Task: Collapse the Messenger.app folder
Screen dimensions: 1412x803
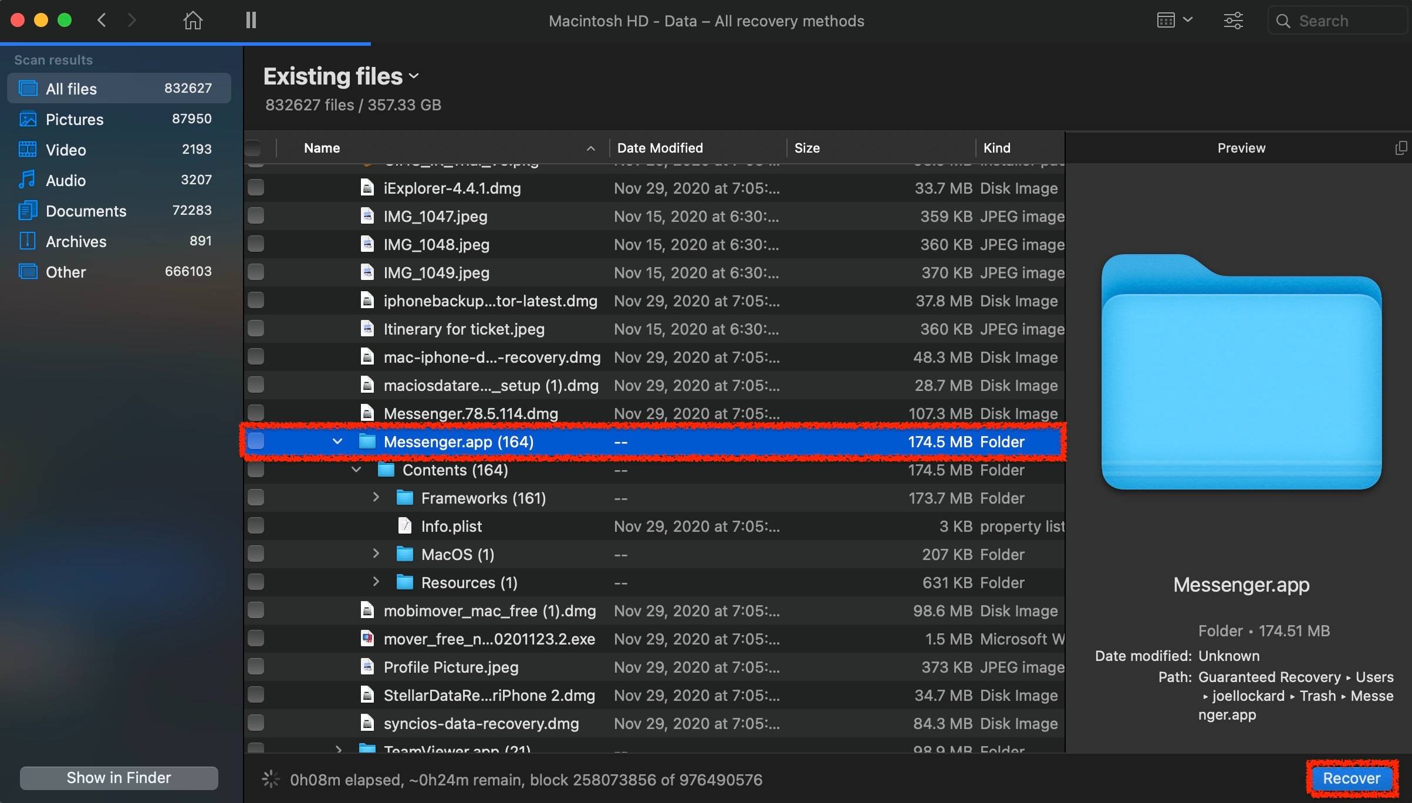Action: point(337,441)
